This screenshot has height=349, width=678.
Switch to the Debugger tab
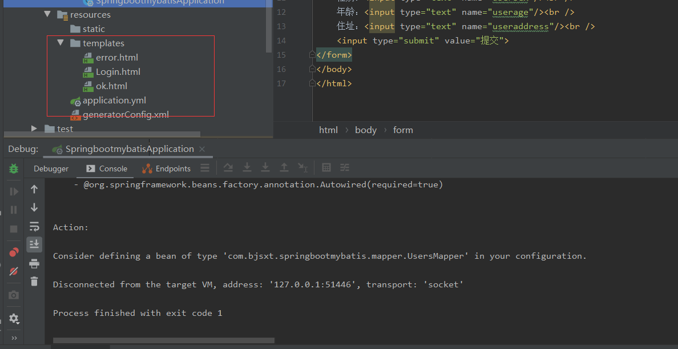51,169
